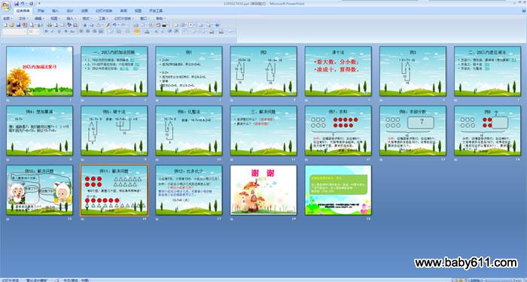Toggle Underline formatting
This screenshot has height=282, width=527.
59,32
